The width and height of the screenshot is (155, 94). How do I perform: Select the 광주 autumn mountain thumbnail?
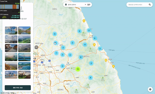(x=11, y=66)
